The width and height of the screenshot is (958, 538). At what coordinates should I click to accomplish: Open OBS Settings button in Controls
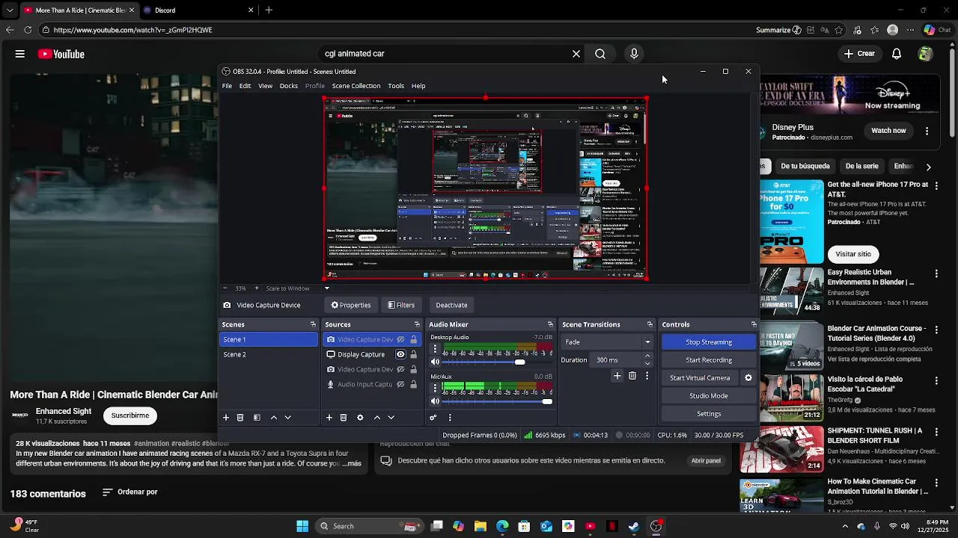pyautogui.click(x=709, y=414)
